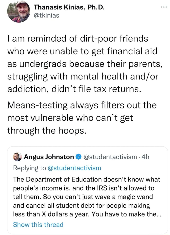
Task: Click Angus Johnston's profile avatar
Action: pyautogui.click(x=17, y=157)
